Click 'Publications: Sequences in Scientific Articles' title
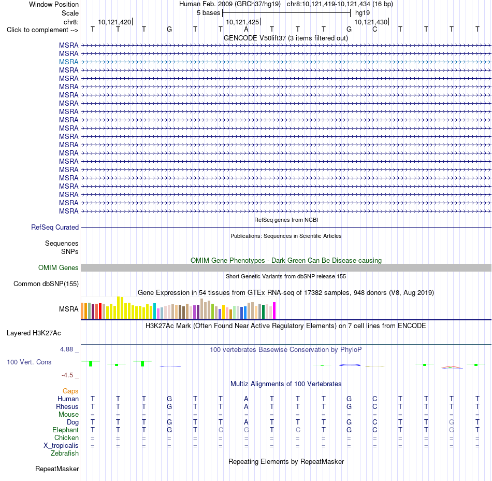Viewport: 492px width, 481px height. coord(286,236)
